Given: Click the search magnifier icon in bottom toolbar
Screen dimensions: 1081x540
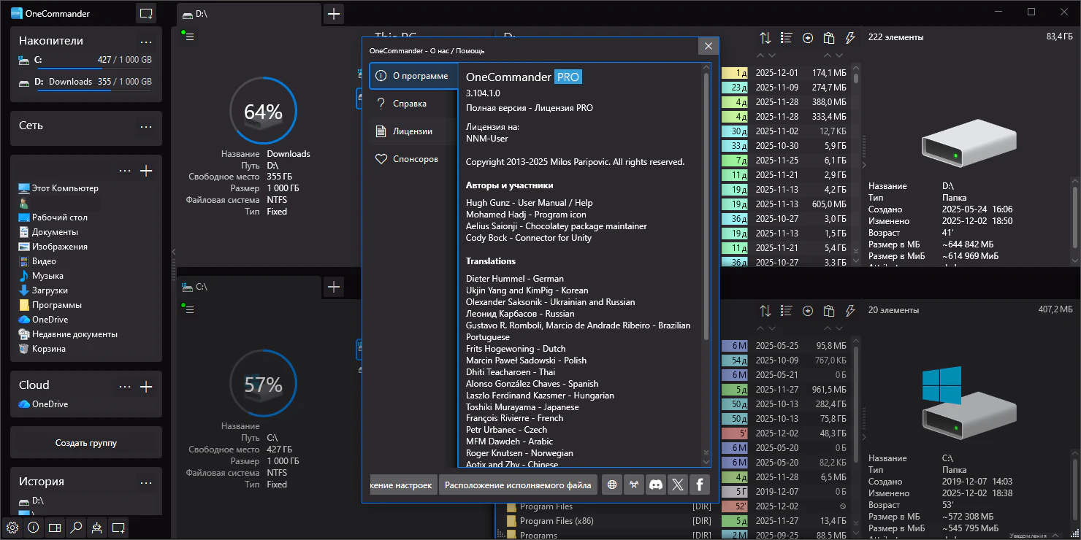Looking at the screenshot, I should point(75,527).
